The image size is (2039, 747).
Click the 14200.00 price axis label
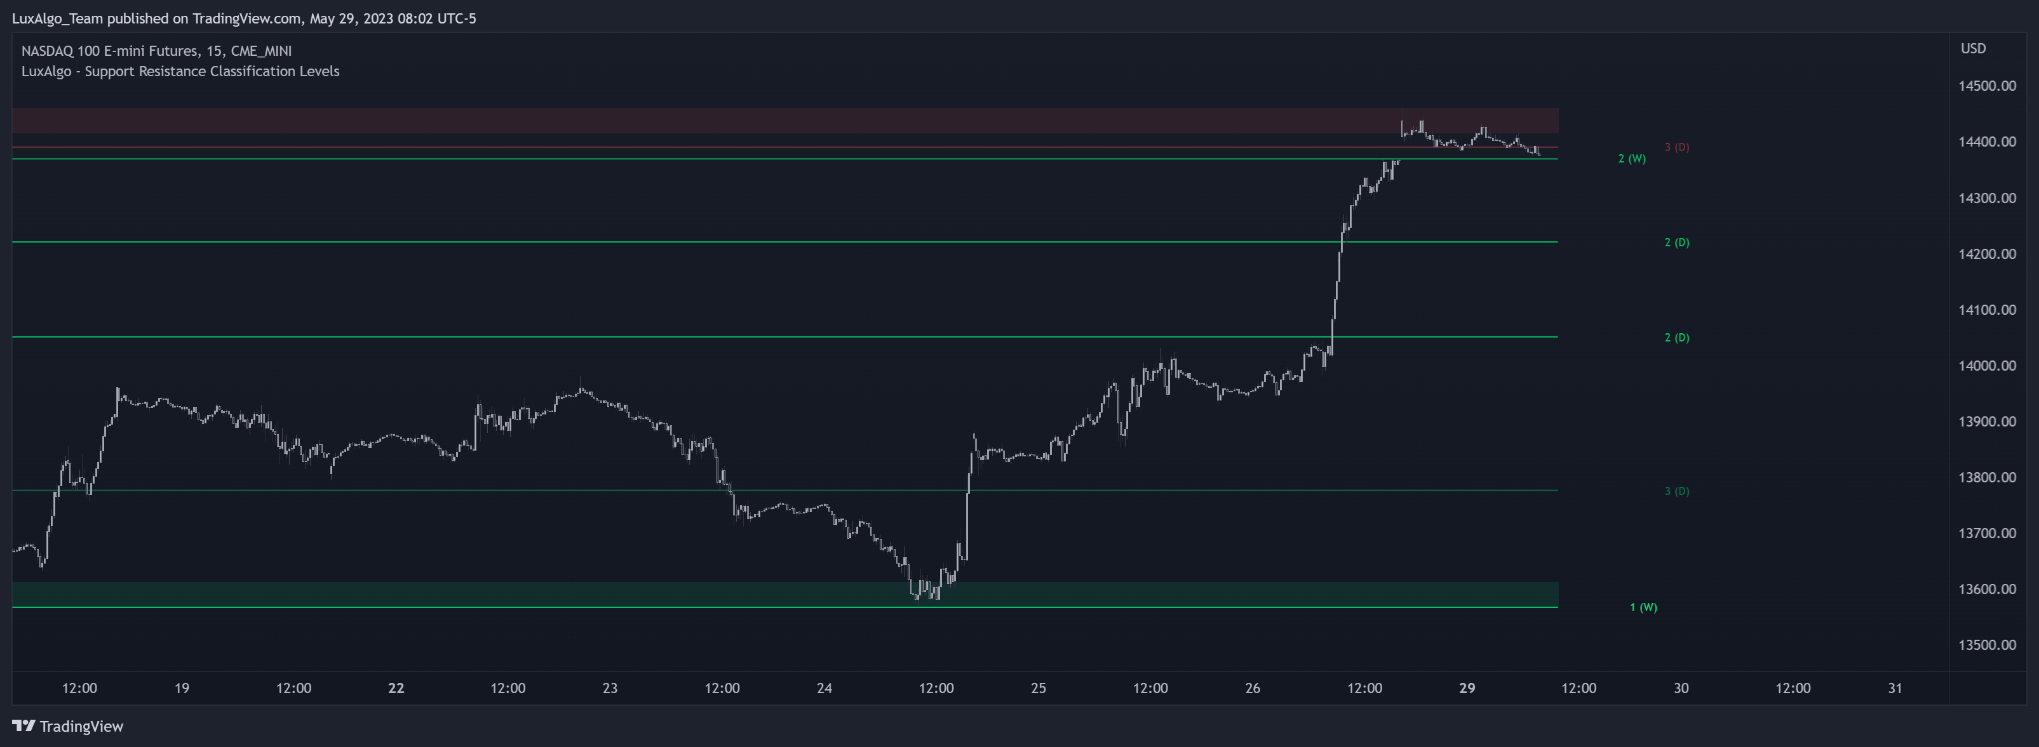(x=1987, y=254)
